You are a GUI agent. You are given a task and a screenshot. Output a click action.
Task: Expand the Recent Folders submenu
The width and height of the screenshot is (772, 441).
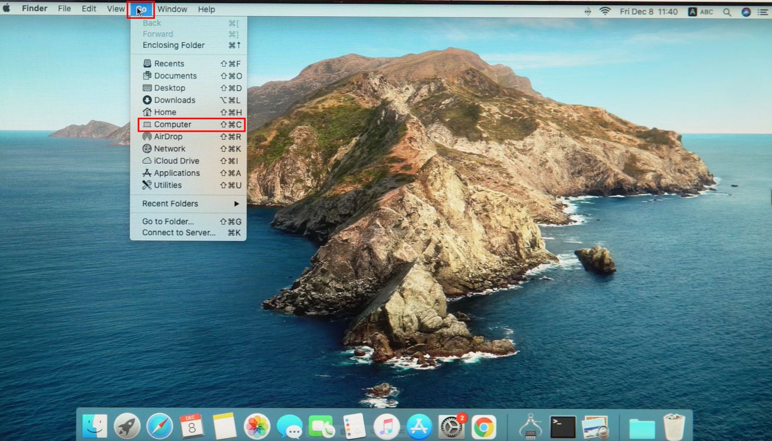188,204
